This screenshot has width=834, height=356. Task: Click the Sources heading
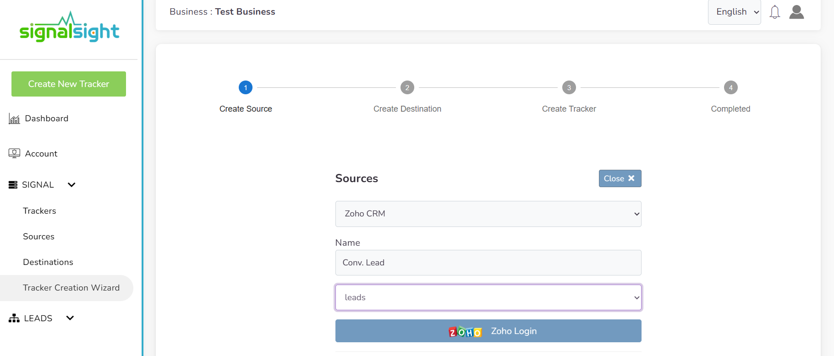coord(357,178)
